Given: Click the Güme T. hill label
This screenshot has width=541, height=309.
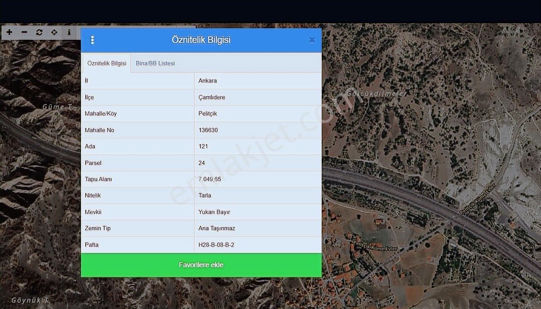Looking at the screenshot, I should click(x=58, y=107).
